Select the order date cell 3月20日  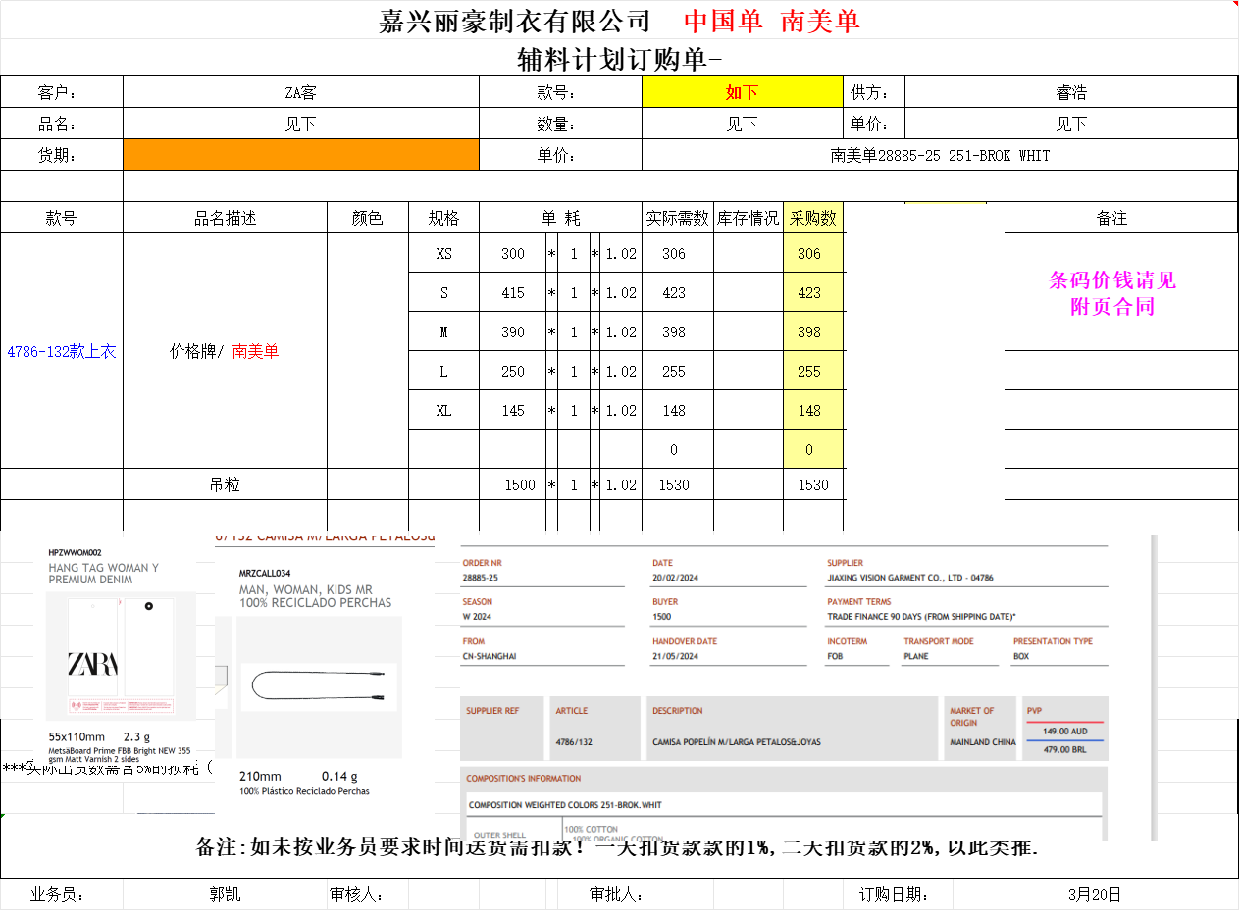[x=1094, y=894]
